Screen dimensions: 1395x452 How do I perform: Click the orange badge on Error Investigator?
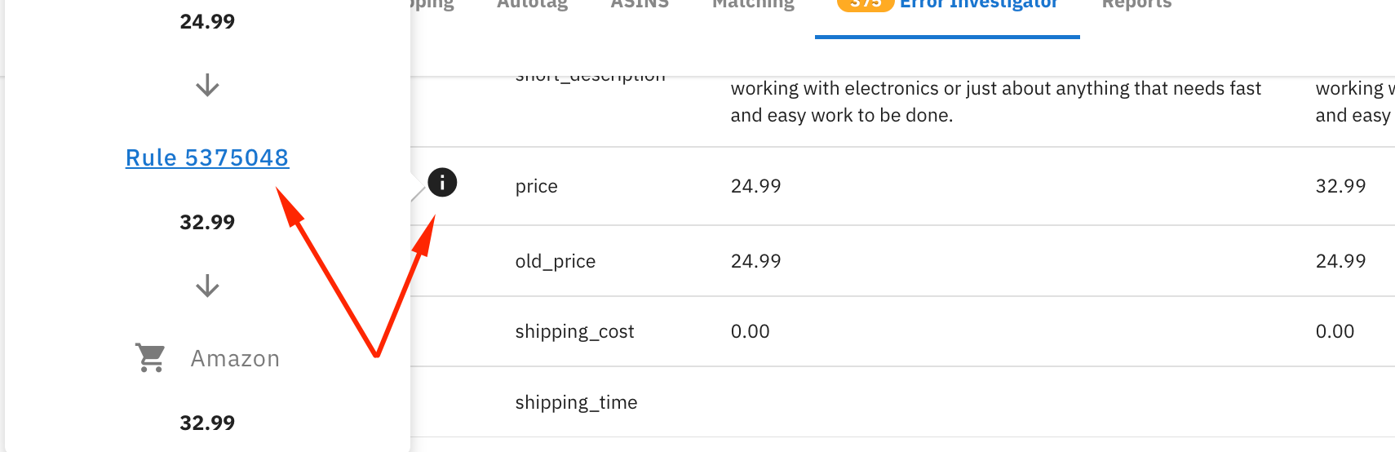coord(866,4)
